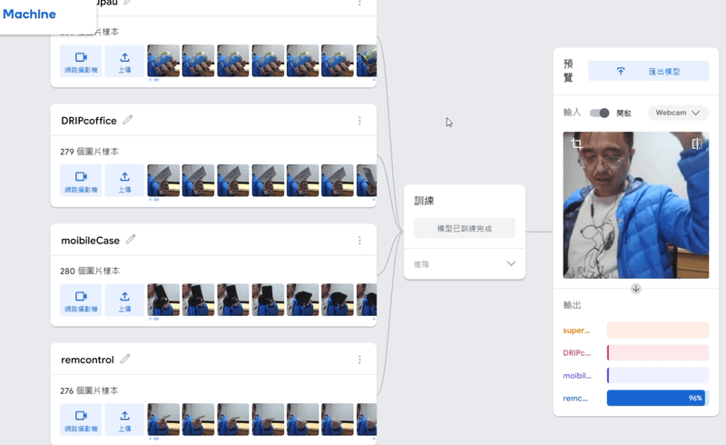Expand the advanced training settings

point(510,263)
